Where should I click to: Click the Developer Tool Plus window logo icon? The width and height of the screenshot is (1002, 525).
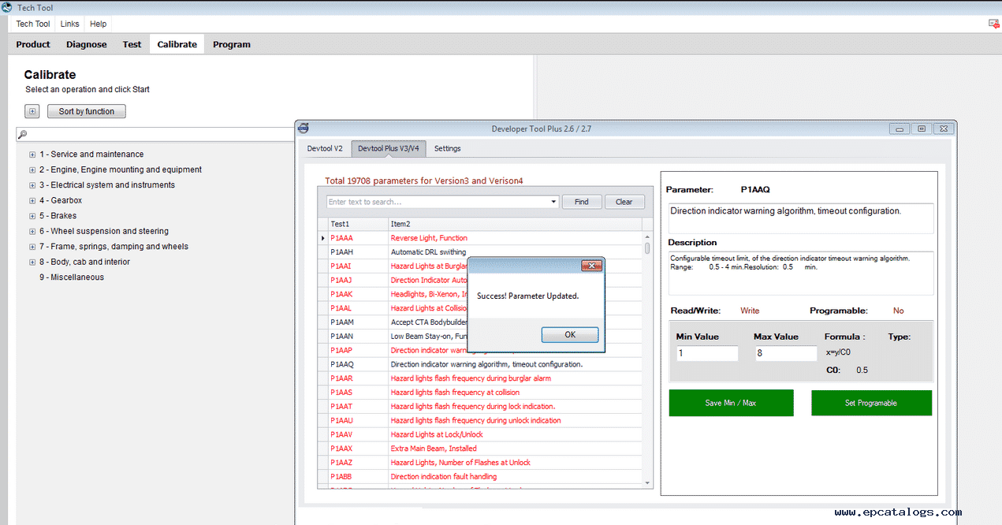304,128
